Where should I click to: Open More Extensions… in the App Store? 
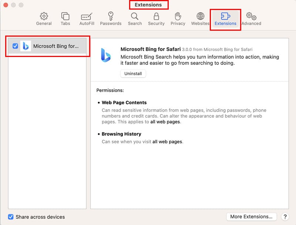pyautogui.click(x=251, y=217)
